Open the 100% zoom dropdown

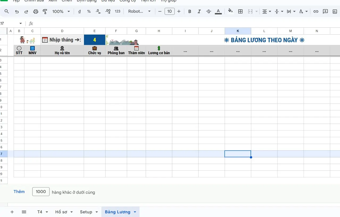point(61,11)
